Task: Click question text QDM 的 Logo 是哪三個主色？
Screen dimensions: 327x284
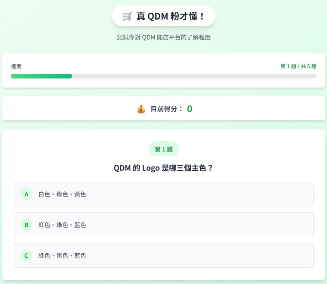Action: coord(163,168)
